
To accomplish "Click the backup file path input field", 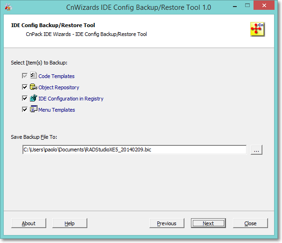I will coord(134,150).
